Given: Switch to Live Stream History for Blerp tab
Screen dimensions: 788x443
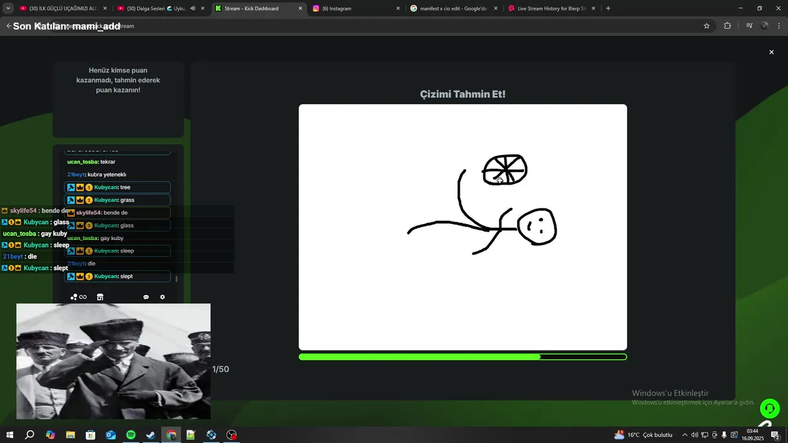Looking at the screenshot, I should [552, 9].
